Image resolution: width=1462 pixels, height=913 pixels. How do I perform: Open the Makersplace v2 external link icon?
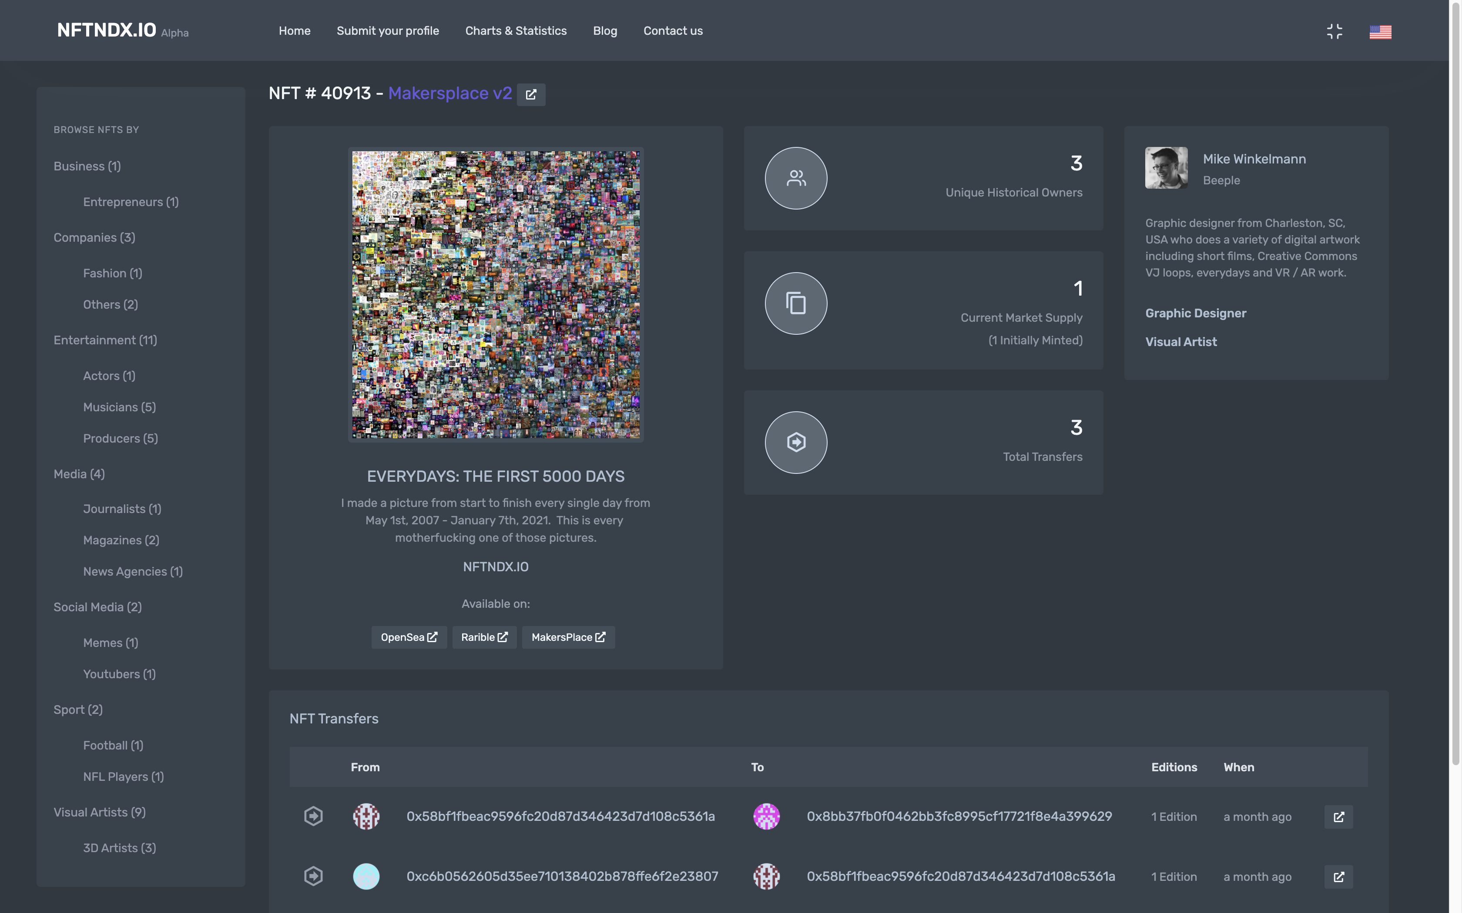click(530, 94)
